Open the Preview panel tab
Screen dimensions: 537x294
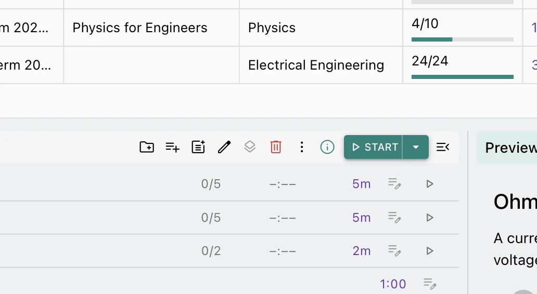coord(507,148)
